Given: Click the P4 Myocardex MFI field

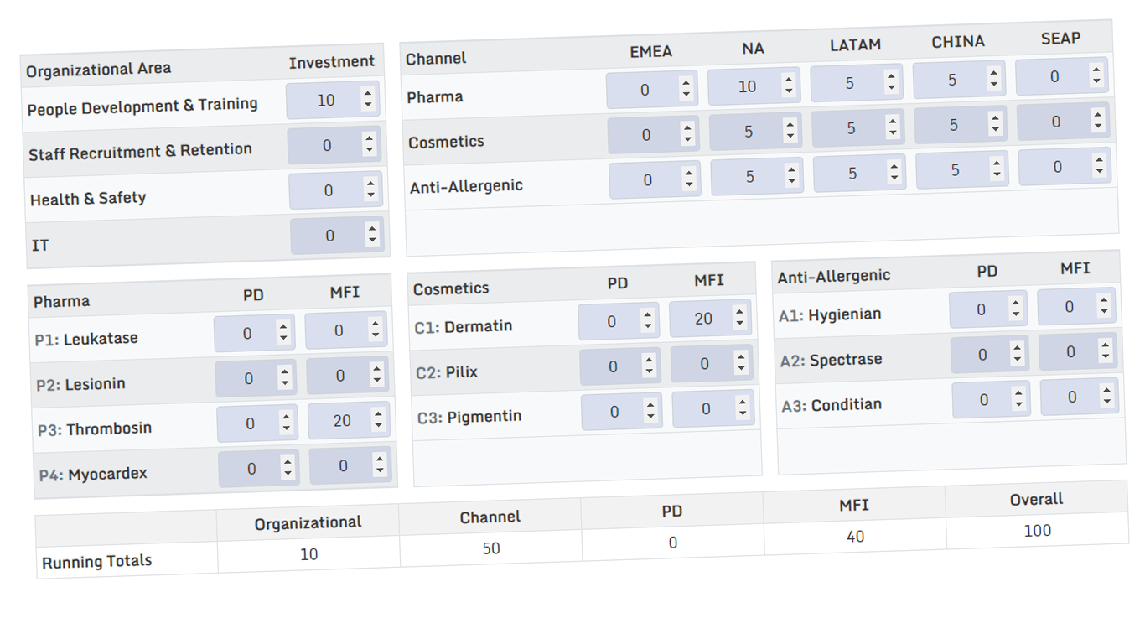Looking at the screenshot, I should (x=349, y=465).
